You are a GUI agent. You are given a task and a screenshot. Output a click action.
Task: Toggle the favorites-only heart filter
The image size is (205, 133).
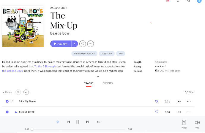tap(18, 92)
